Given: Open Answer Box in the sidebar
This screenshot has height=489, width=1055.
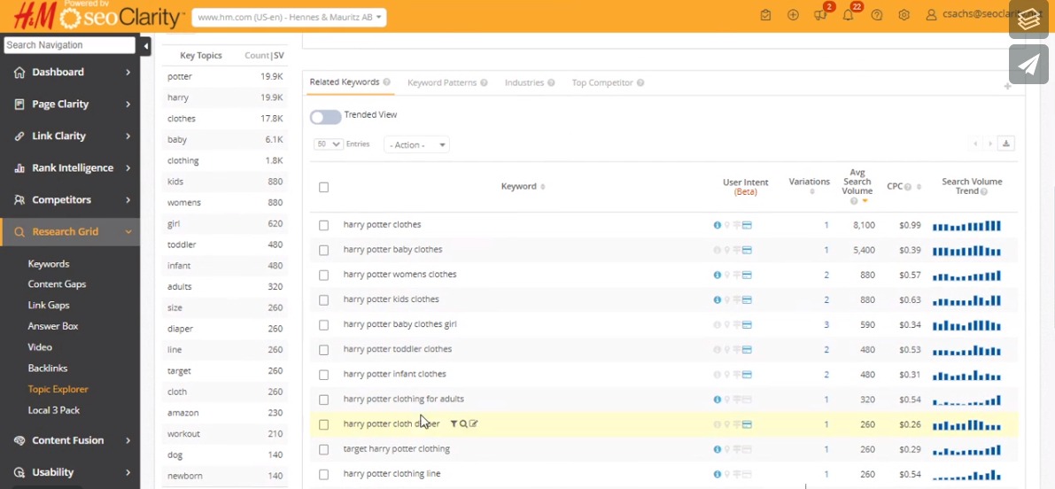Looking at the screenshot, I should 53,326.
